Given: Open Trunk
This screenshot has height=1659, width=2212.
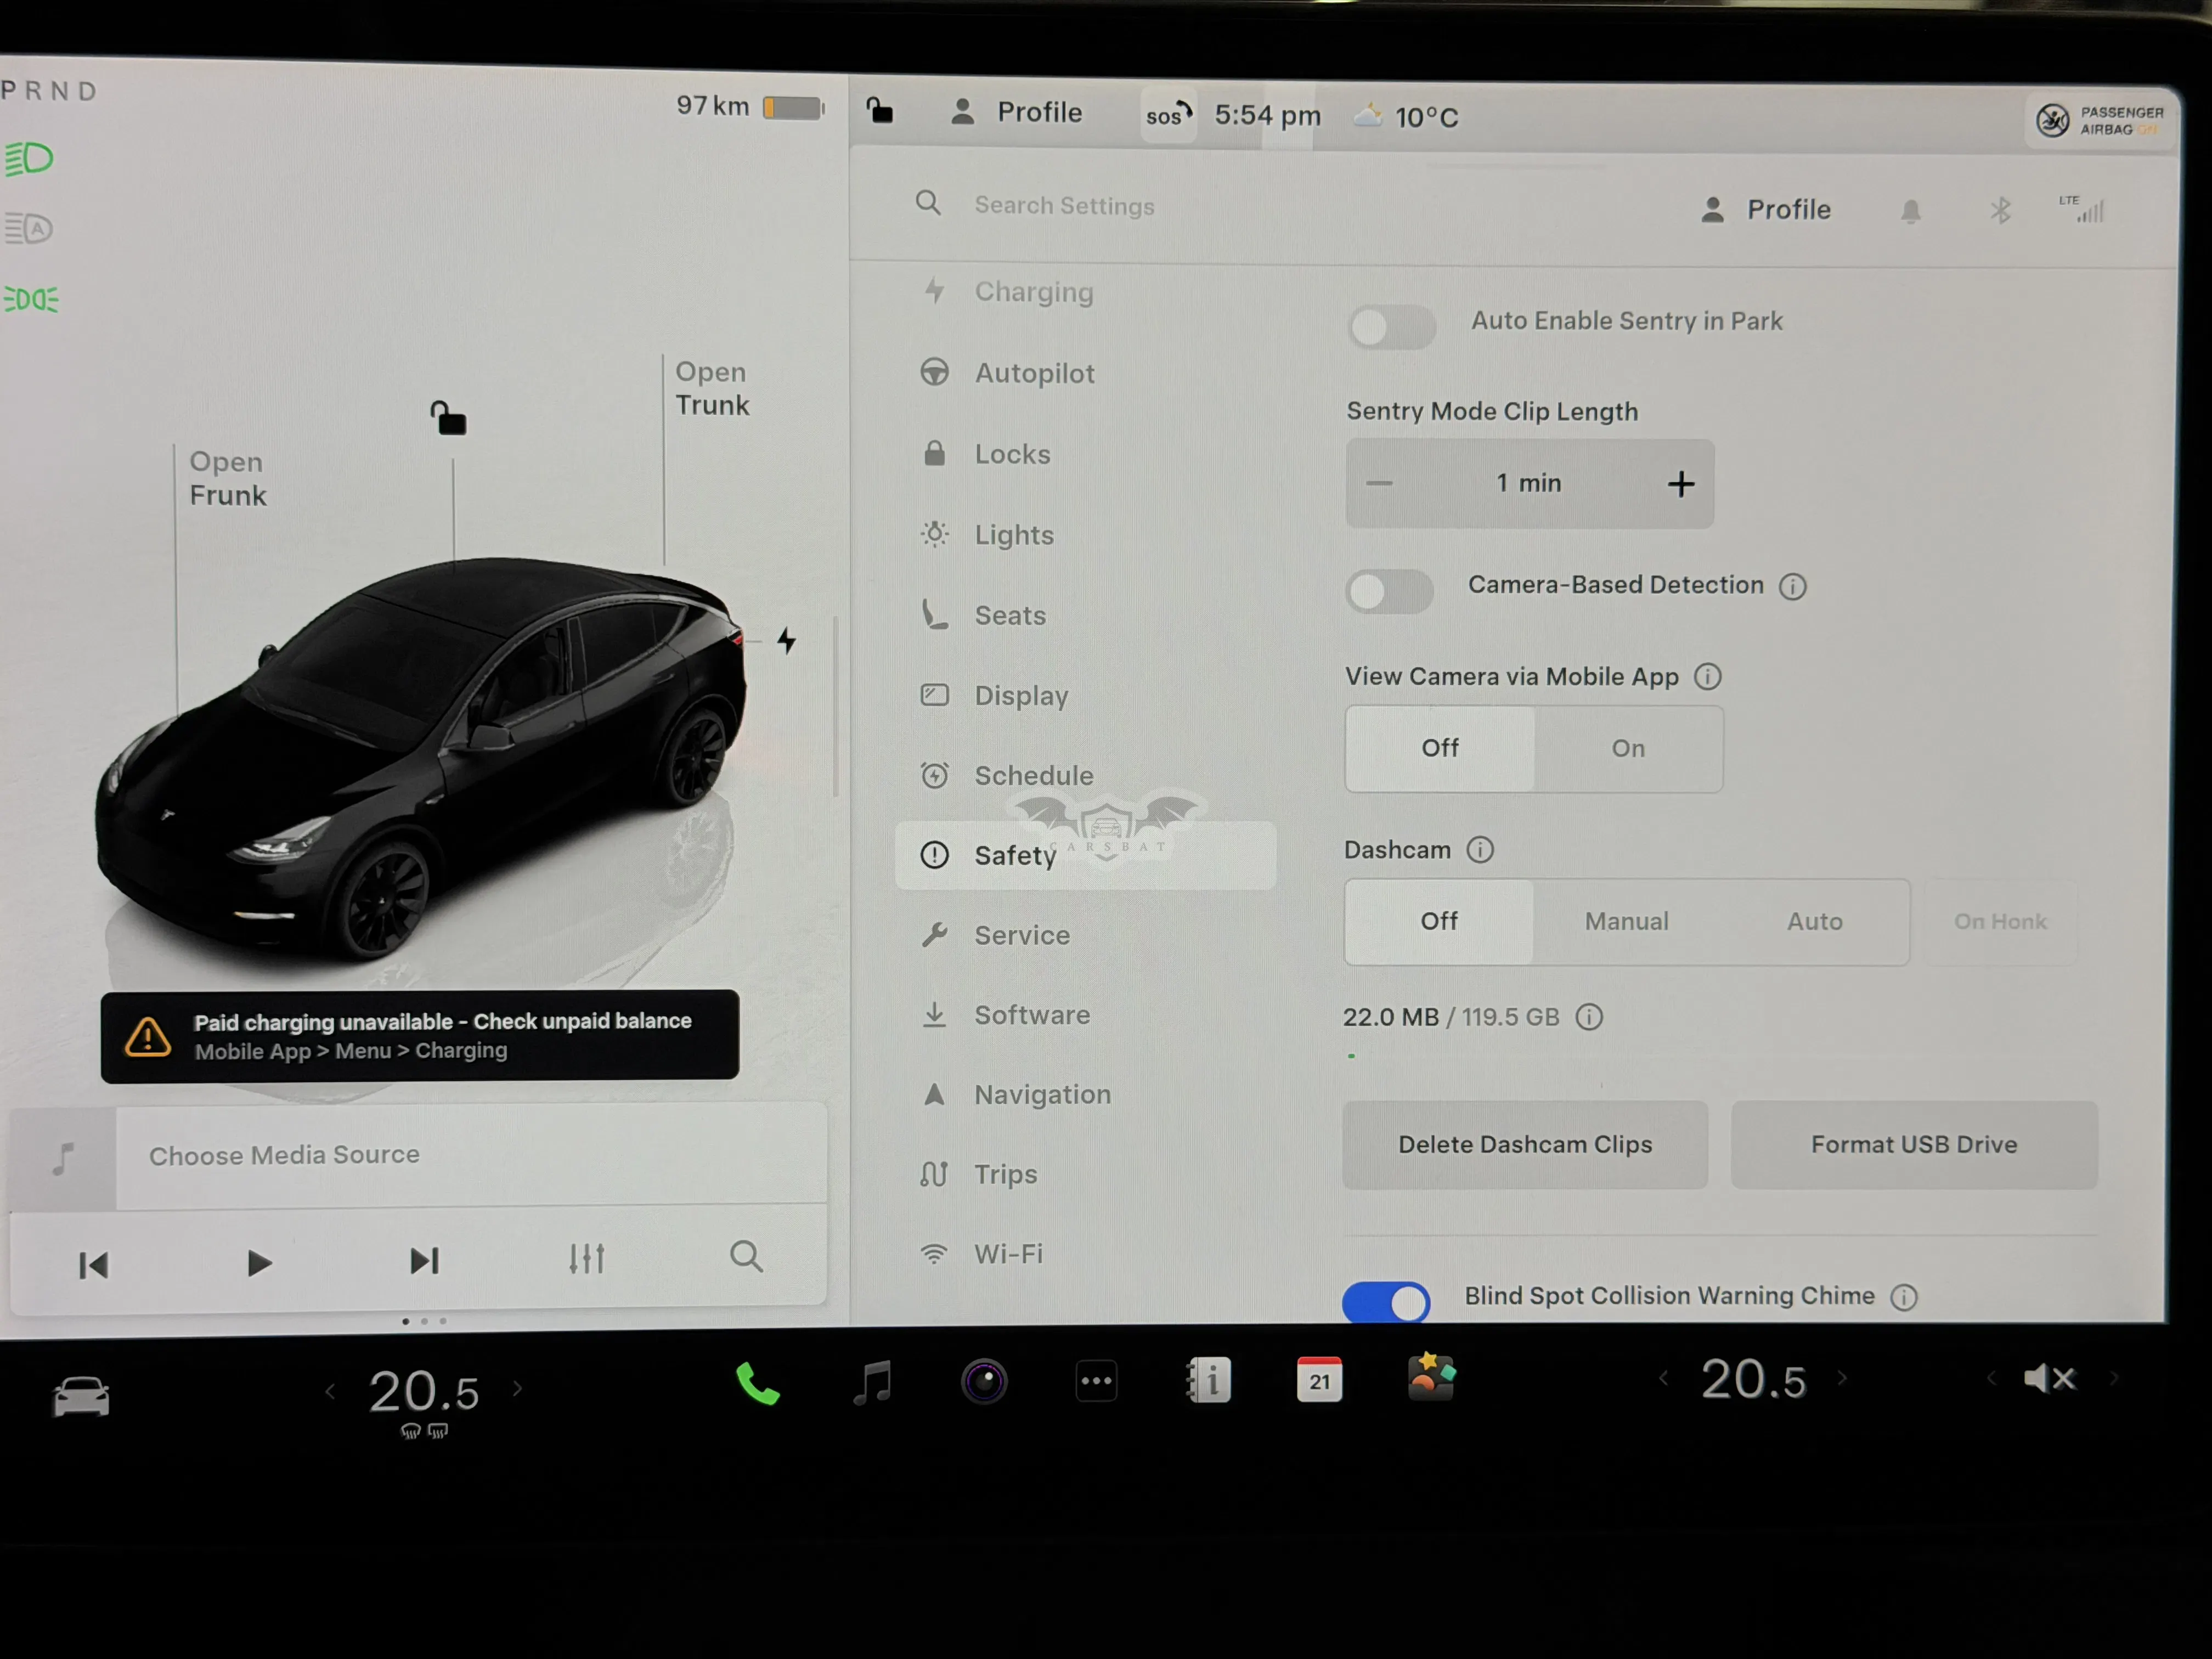Looking at the screenshot, I should pos(712,389).
